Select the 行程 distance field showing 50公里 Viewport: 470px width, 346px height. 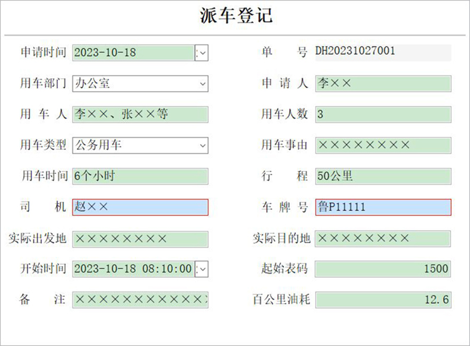[x=384, y=176]
